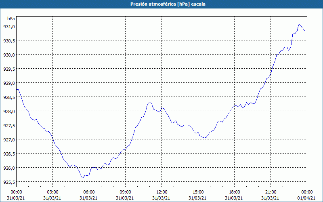Viewport: 323px width, 202px height.
Task: Click the 926,5 y-axis label
Action: [9, 154]
